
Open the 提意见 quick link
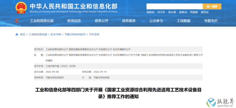pyautogui.click(x=183, y=12)
